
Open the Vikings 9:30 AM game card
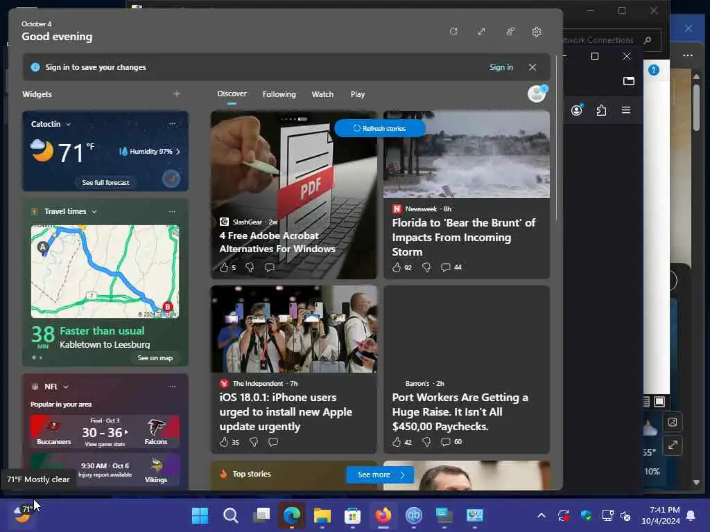[105, 470]
